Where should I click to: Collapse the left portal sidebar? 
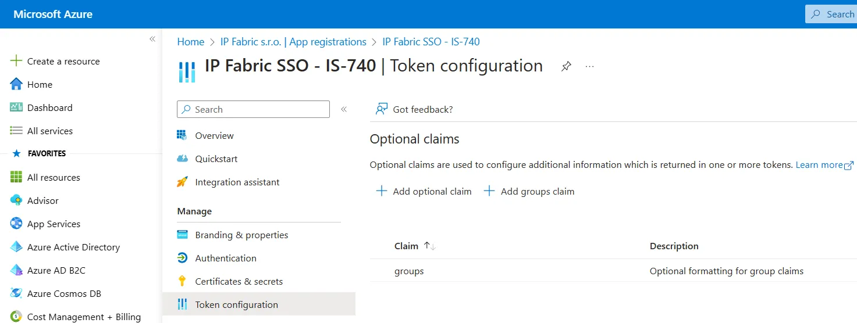[x=152, y=39]
